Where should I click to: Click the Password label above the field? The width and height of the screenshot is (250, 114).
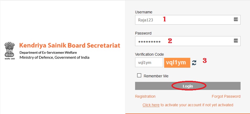click(143, 33)
